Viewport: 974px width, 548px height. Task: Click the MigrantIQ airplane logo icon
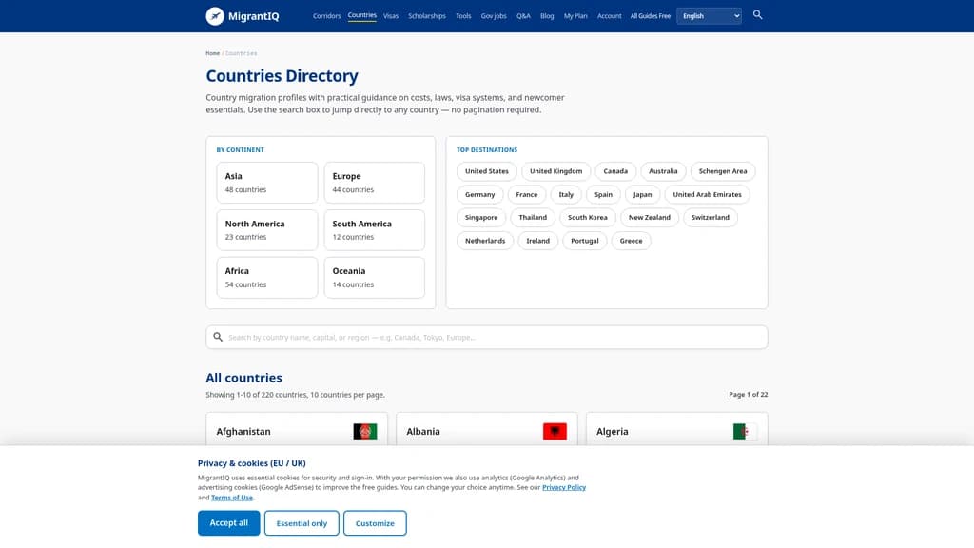click(215, 16)
